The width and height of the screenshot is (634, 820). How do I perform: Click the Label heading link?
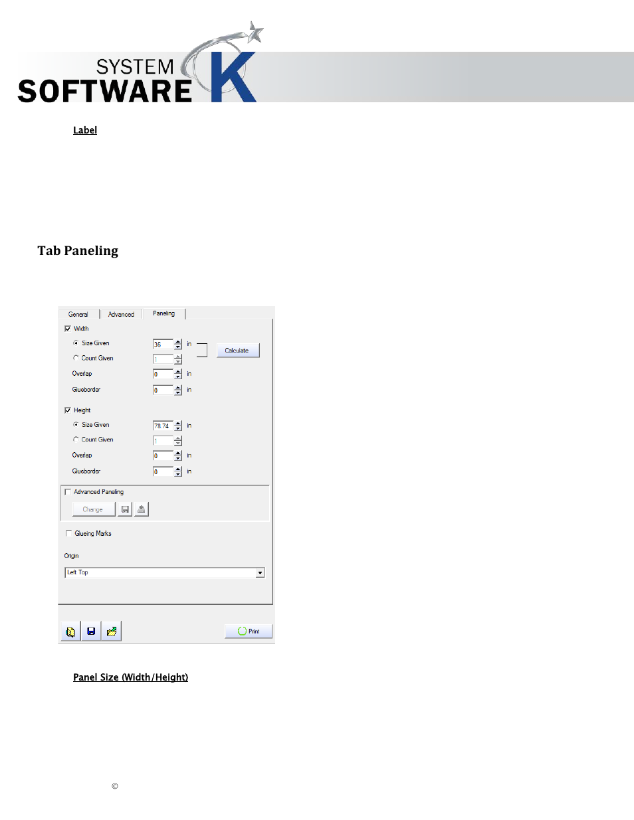[85, 130]
